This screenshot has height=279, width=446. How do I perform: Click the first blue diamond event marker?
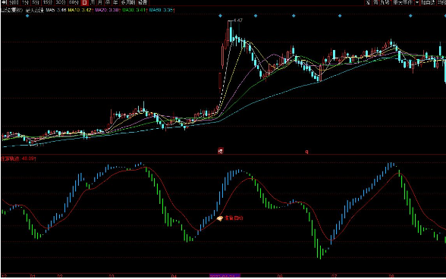coord(27,16)
